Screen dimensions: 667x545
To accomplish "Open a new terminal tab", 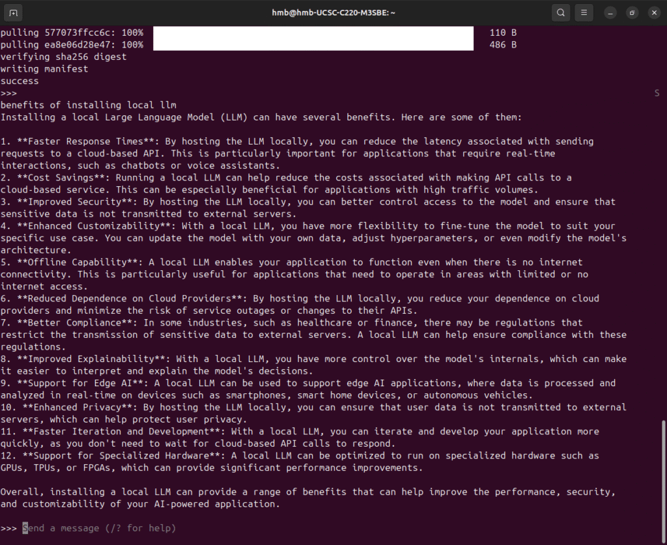I will [14, 12].
